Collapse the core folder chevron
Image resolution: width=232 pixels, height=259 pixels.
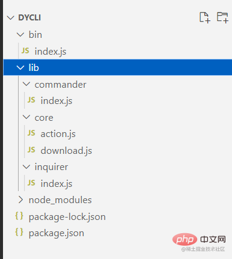click(x=26, y=117)
